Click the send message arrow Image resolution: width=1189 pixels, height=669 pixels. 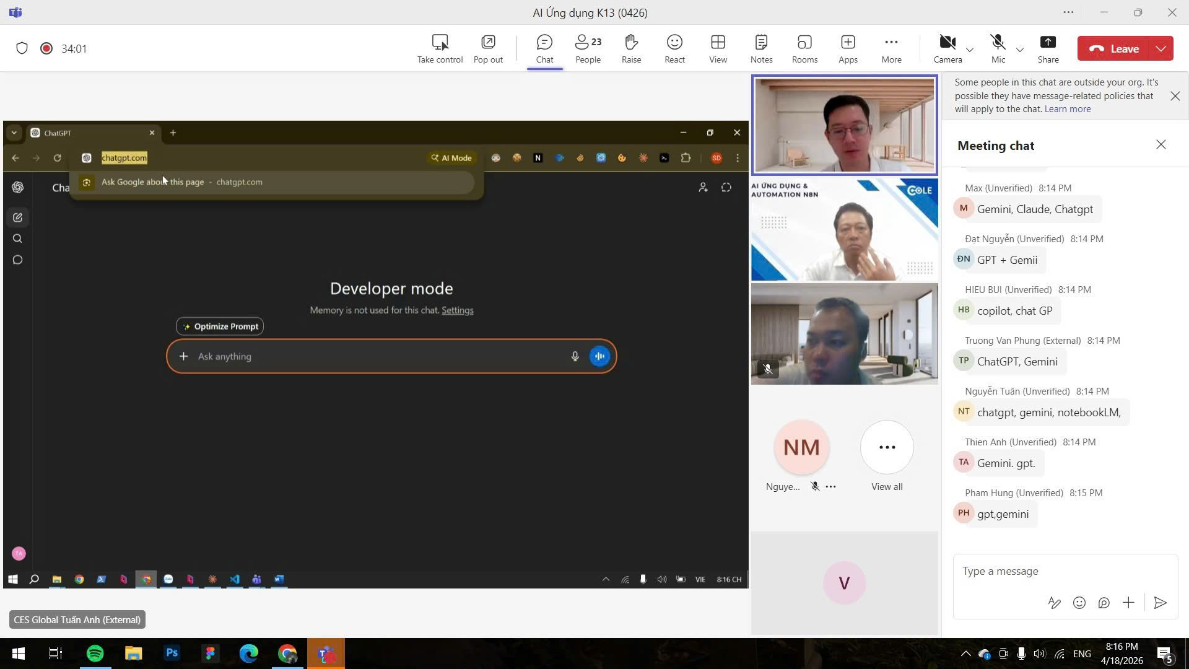tap(1160, 603)
